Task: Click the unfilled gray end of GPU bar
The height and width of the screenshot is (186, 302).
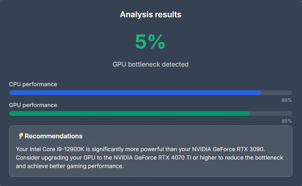Action: (x=271, y=113)
